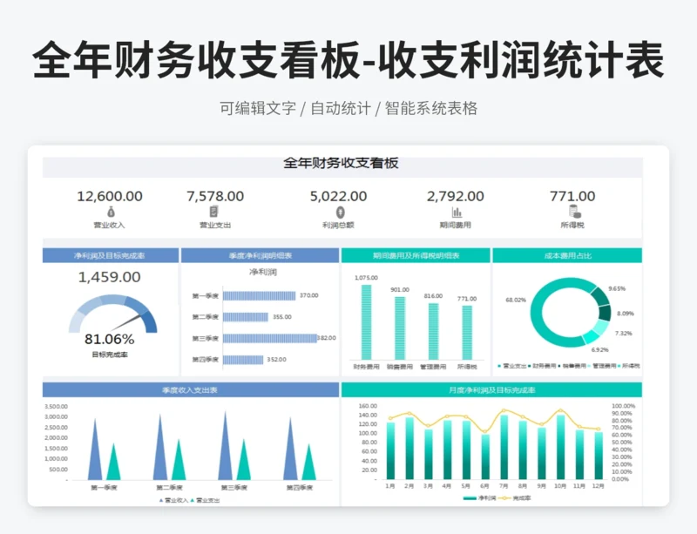The image size is (697, 534).
Task: Click the 5,022.00 total profit value
Action: pos(338,196)
